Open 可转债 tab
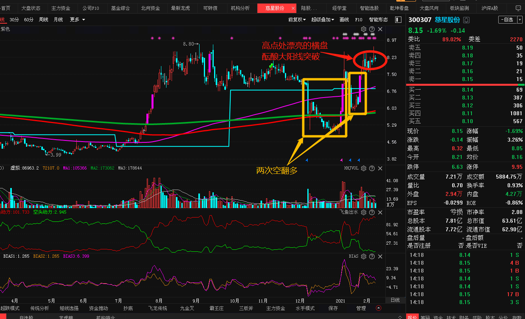The height and width of the screenshot is (319, 525). pyautogui.click(x=210, y=8)
